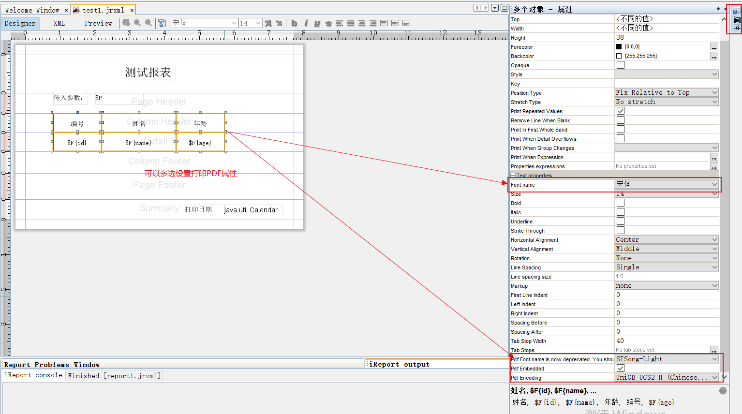Click the Height value field

(667, 37)
